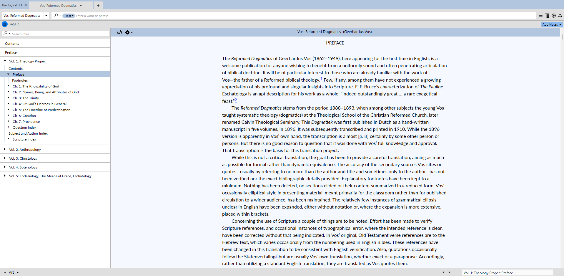
Task: Click the indented lines outline icon
Action: coord(547,16)
